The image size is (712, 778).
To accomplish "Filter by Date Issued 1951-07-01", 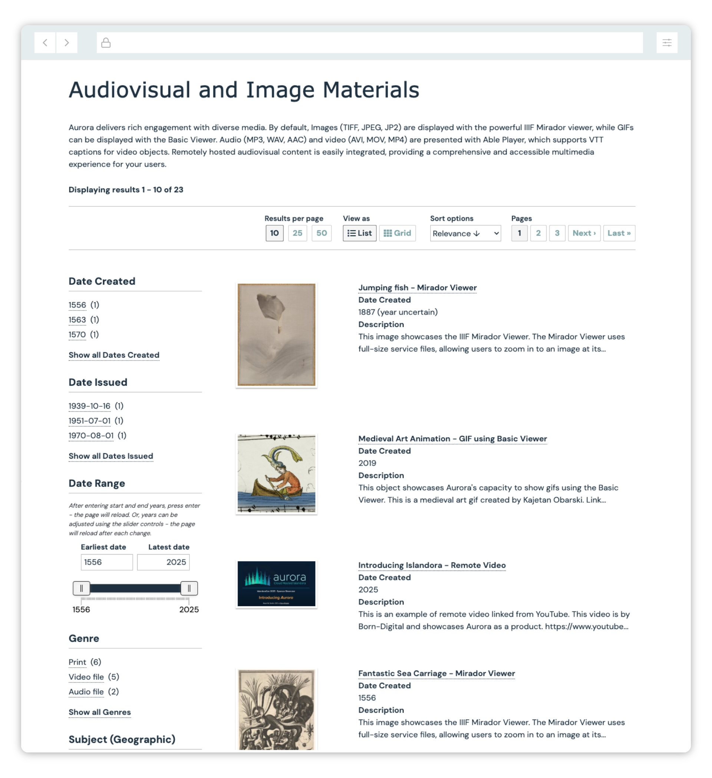I will point(90,421).
